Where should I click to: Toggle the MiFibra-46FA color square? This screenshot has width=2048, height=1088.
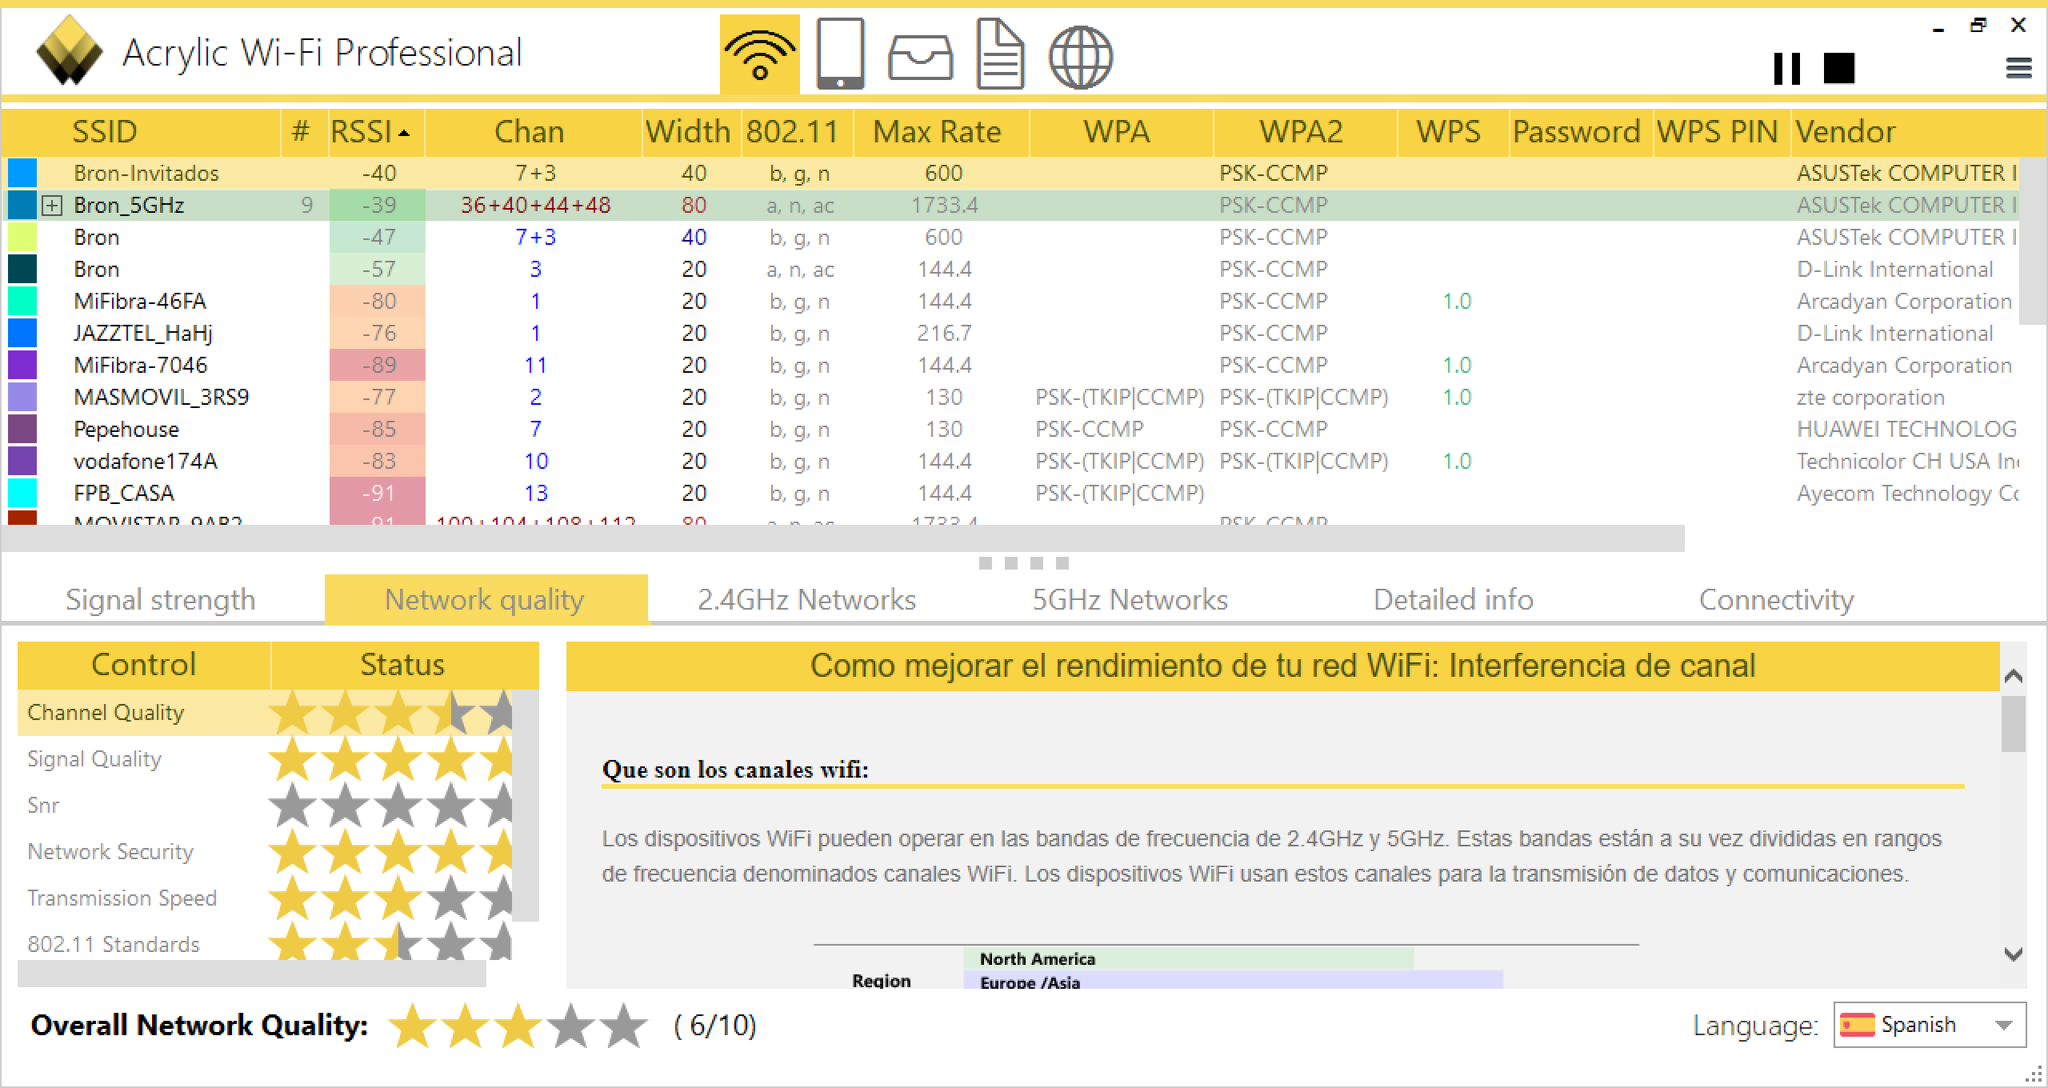pos(22,301)
